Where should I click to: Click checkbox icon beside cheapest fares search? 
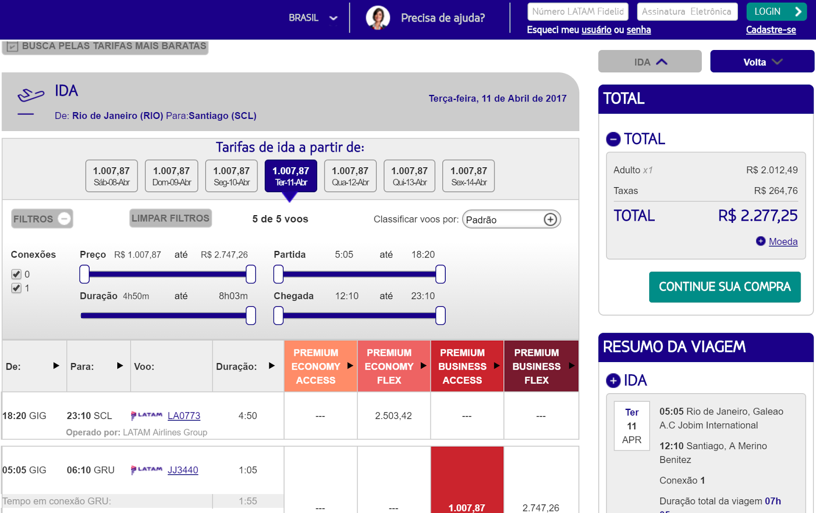(12, 46)
